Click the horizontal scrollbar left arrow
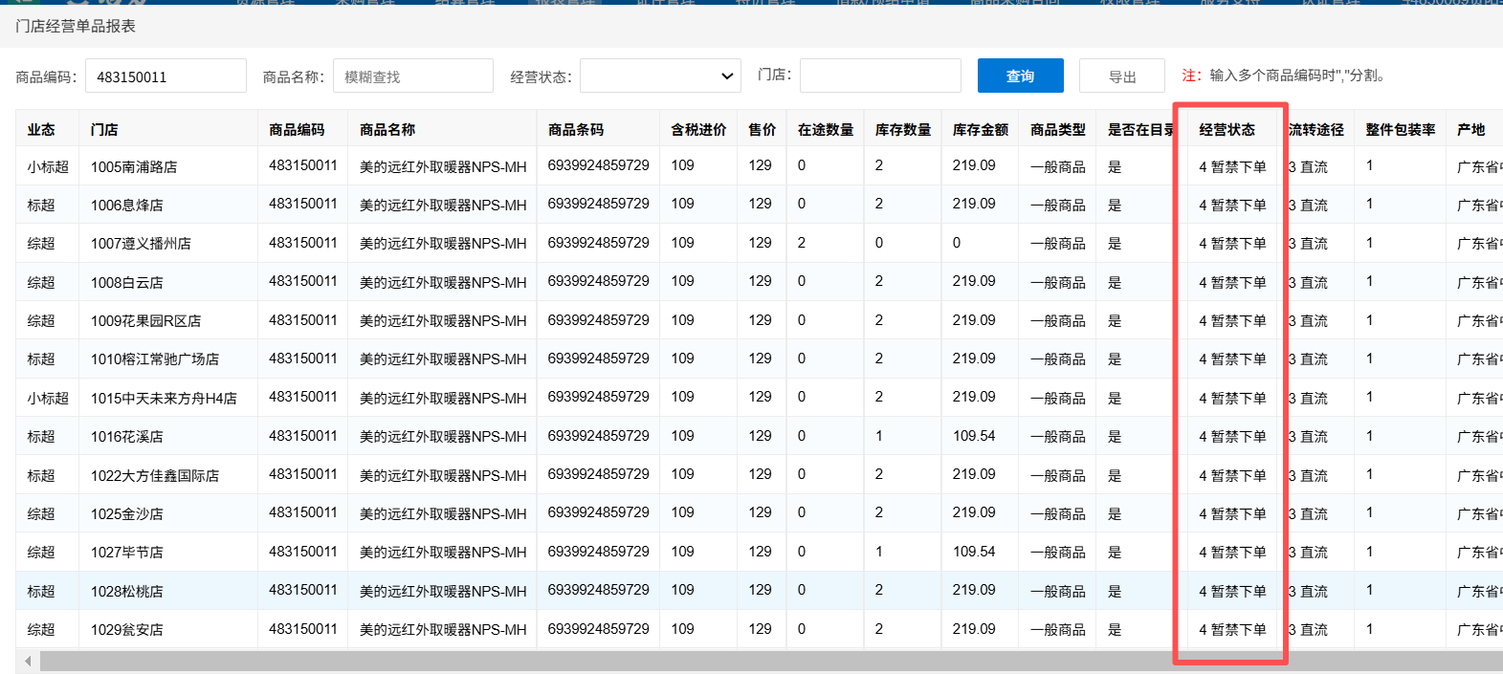Image resolution: width=1503 pixels, height=674 pixels. (x=28, y=661)
